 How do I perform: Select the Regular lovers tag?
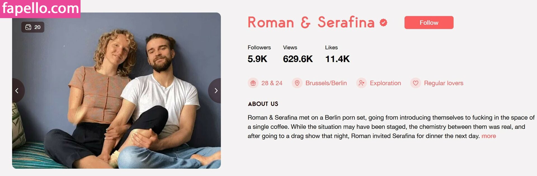444,83
